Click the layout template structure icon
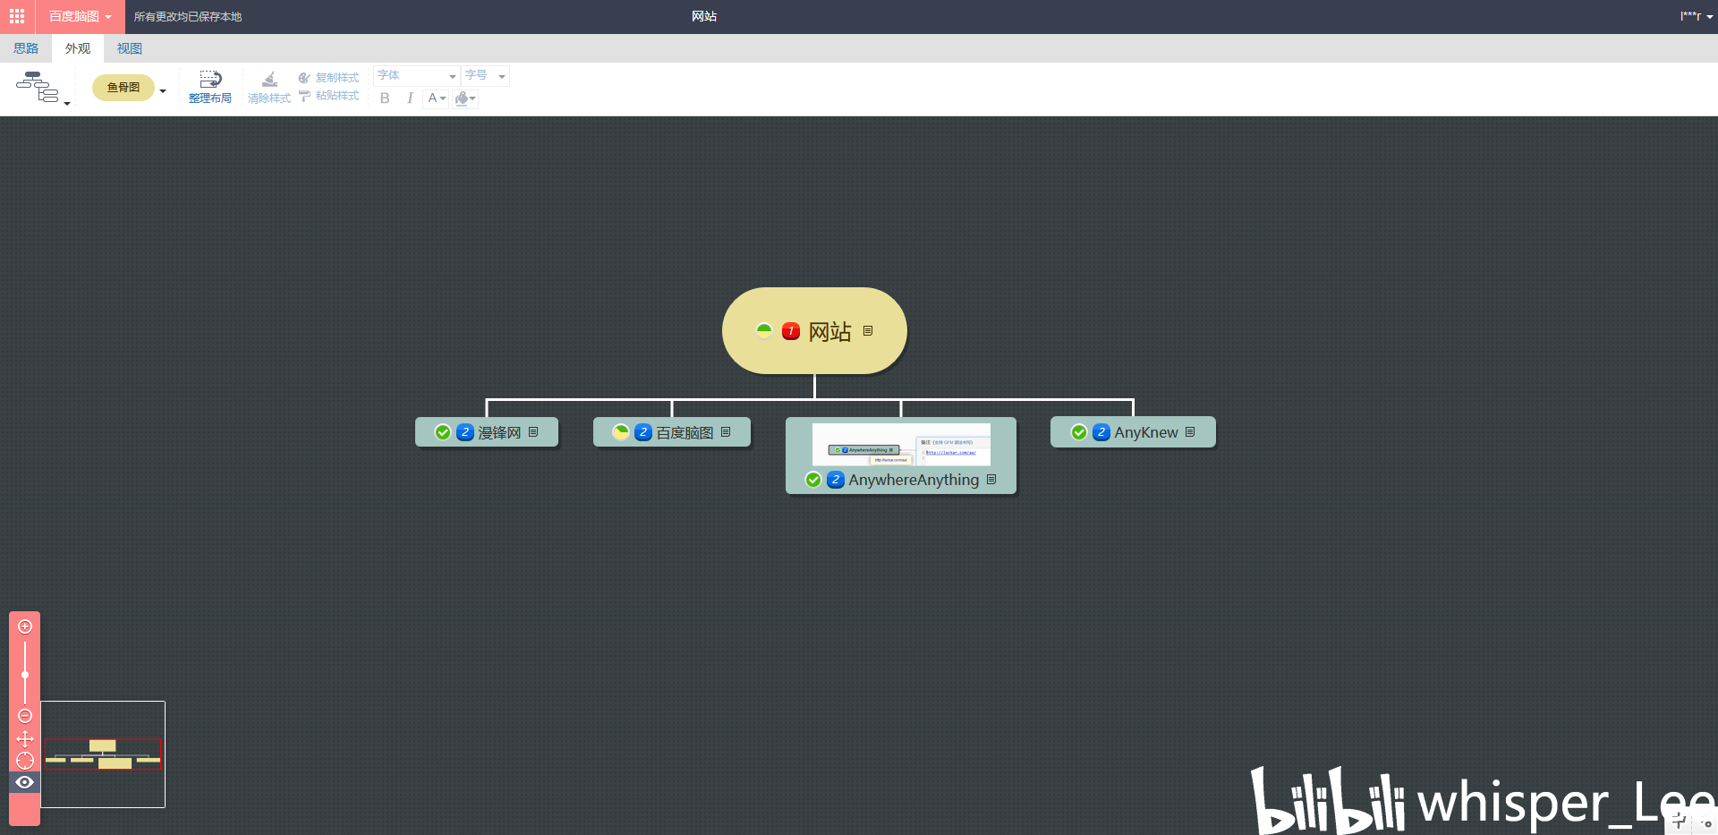The width and height of the screenshot is (1718, 835). [37, 87]
